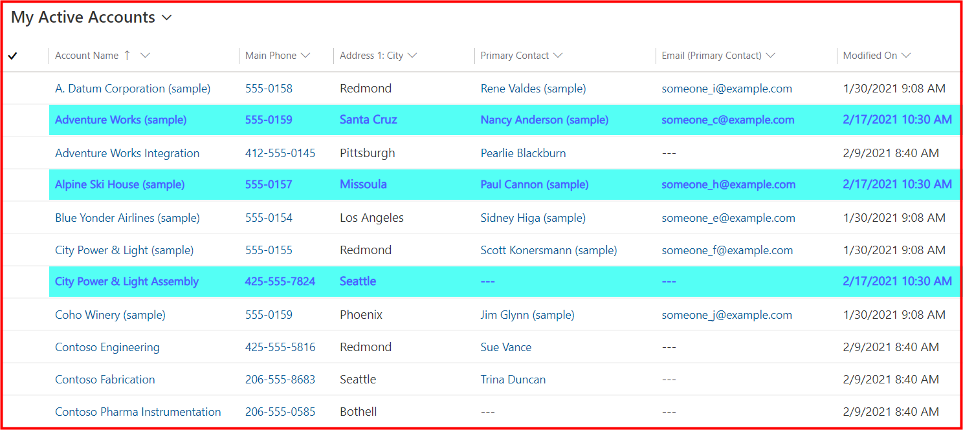This screenshot has height=430, width=963.
Task: Click email someone_i@example.com
Action: click(727, 89)
